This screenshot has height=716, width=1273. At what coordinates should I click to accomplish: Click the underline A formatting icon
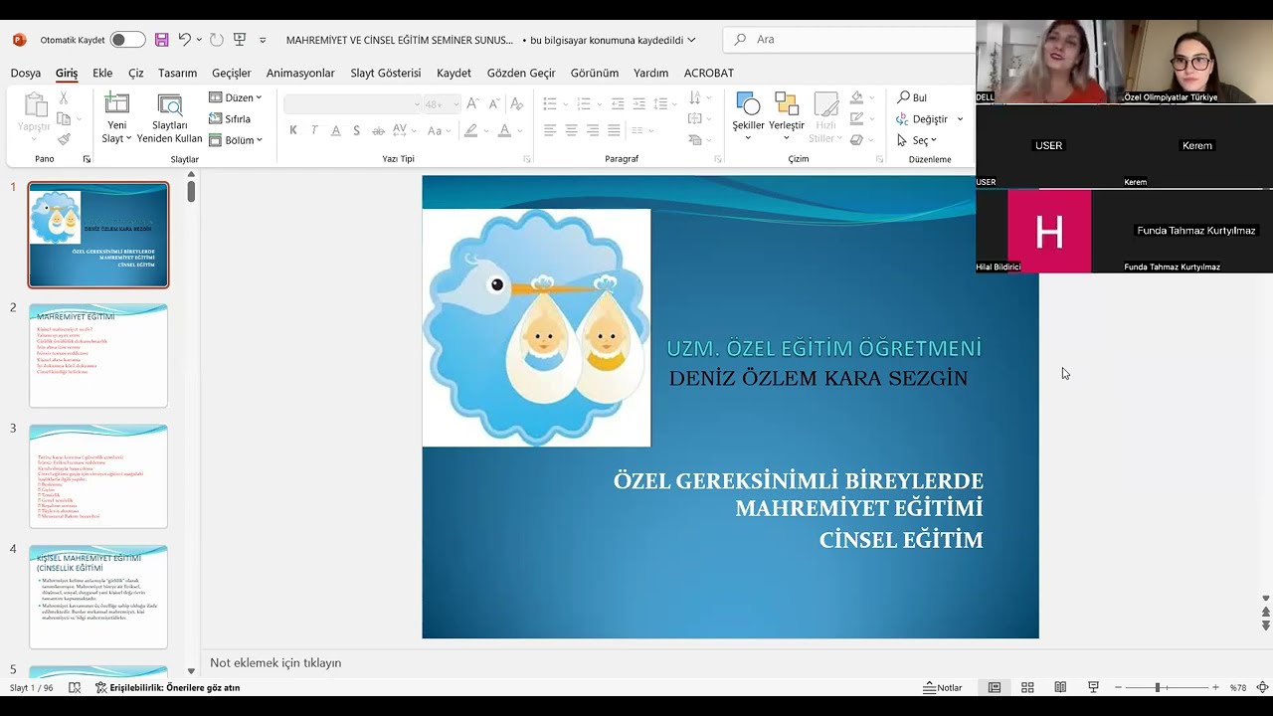coord(336,130)
